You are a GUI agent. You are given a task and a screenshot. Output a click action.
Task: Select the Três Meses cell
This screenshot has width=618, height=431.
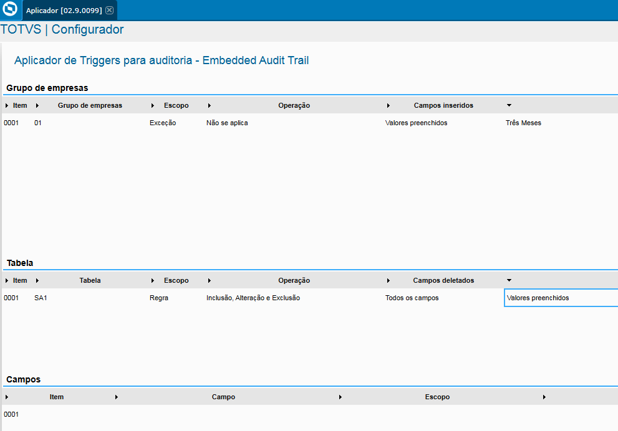coord(523,123)
